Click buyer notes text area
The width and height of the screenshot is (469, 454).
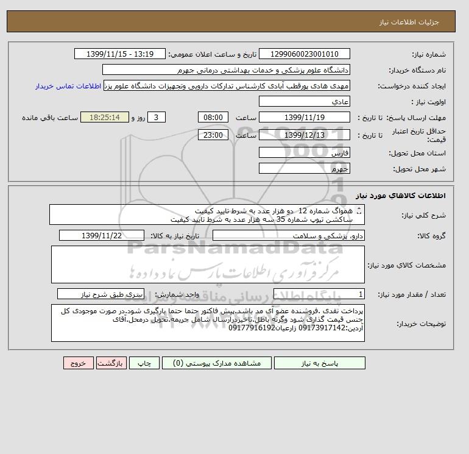point(208,323)
